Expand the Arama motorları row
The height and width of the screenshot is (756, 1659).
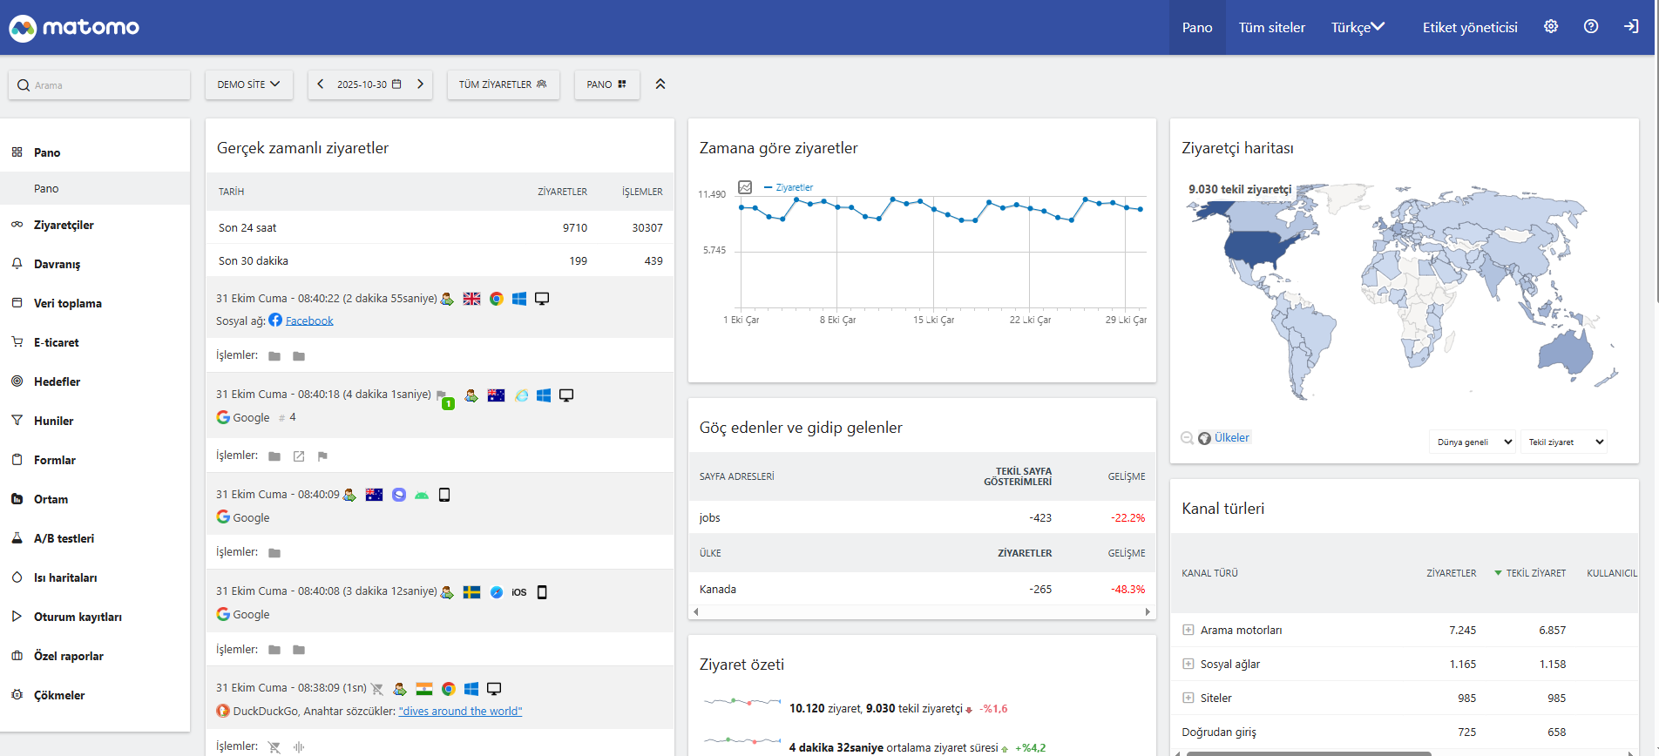coord(1188,630)
